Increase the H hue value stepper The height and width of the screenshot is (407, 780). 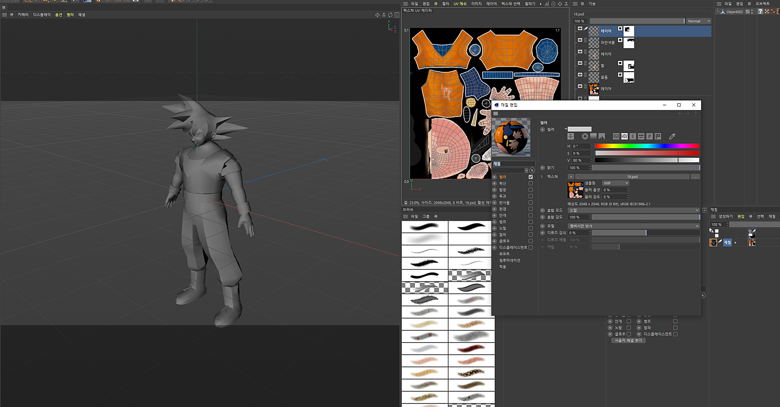(x=592, y=145)
